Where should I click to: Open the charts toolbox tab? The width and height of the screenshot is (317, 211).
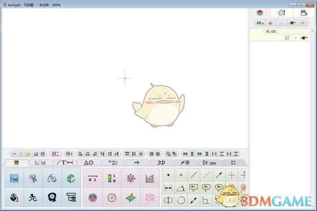coord(41,162)
